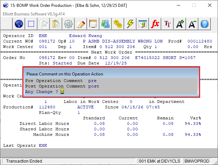
Task: Click the window with lightning icon
Action: [143, 24]
